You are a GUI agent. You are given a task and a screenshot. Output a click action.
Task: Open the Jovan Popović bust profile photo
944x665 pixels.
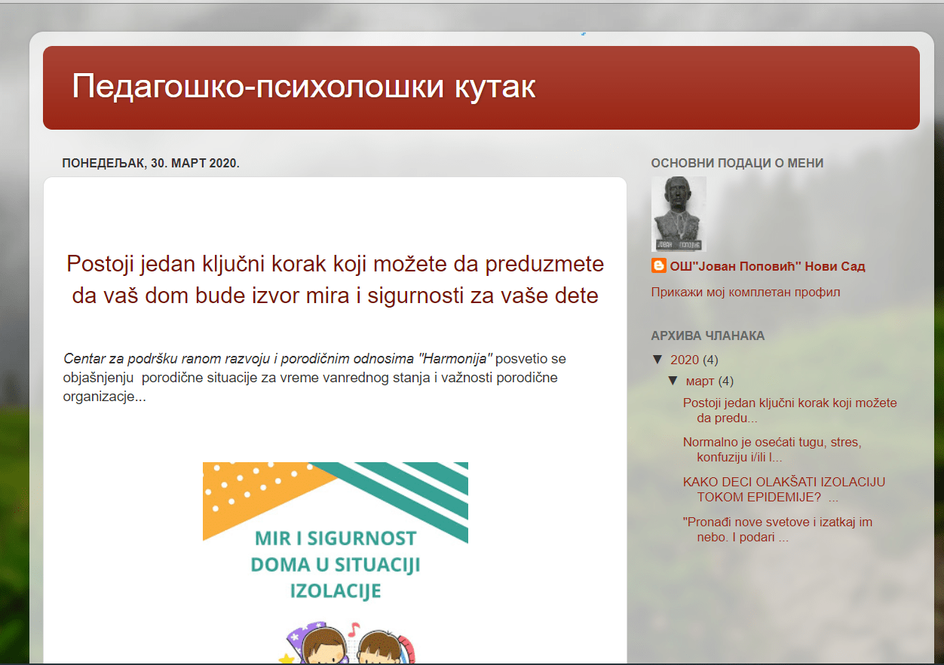click(x=679, y=213)
